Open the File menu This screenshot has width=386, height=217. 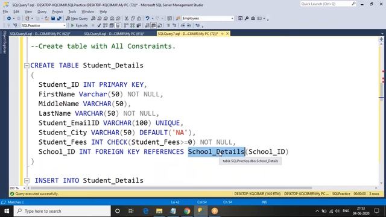coord(5,11)
